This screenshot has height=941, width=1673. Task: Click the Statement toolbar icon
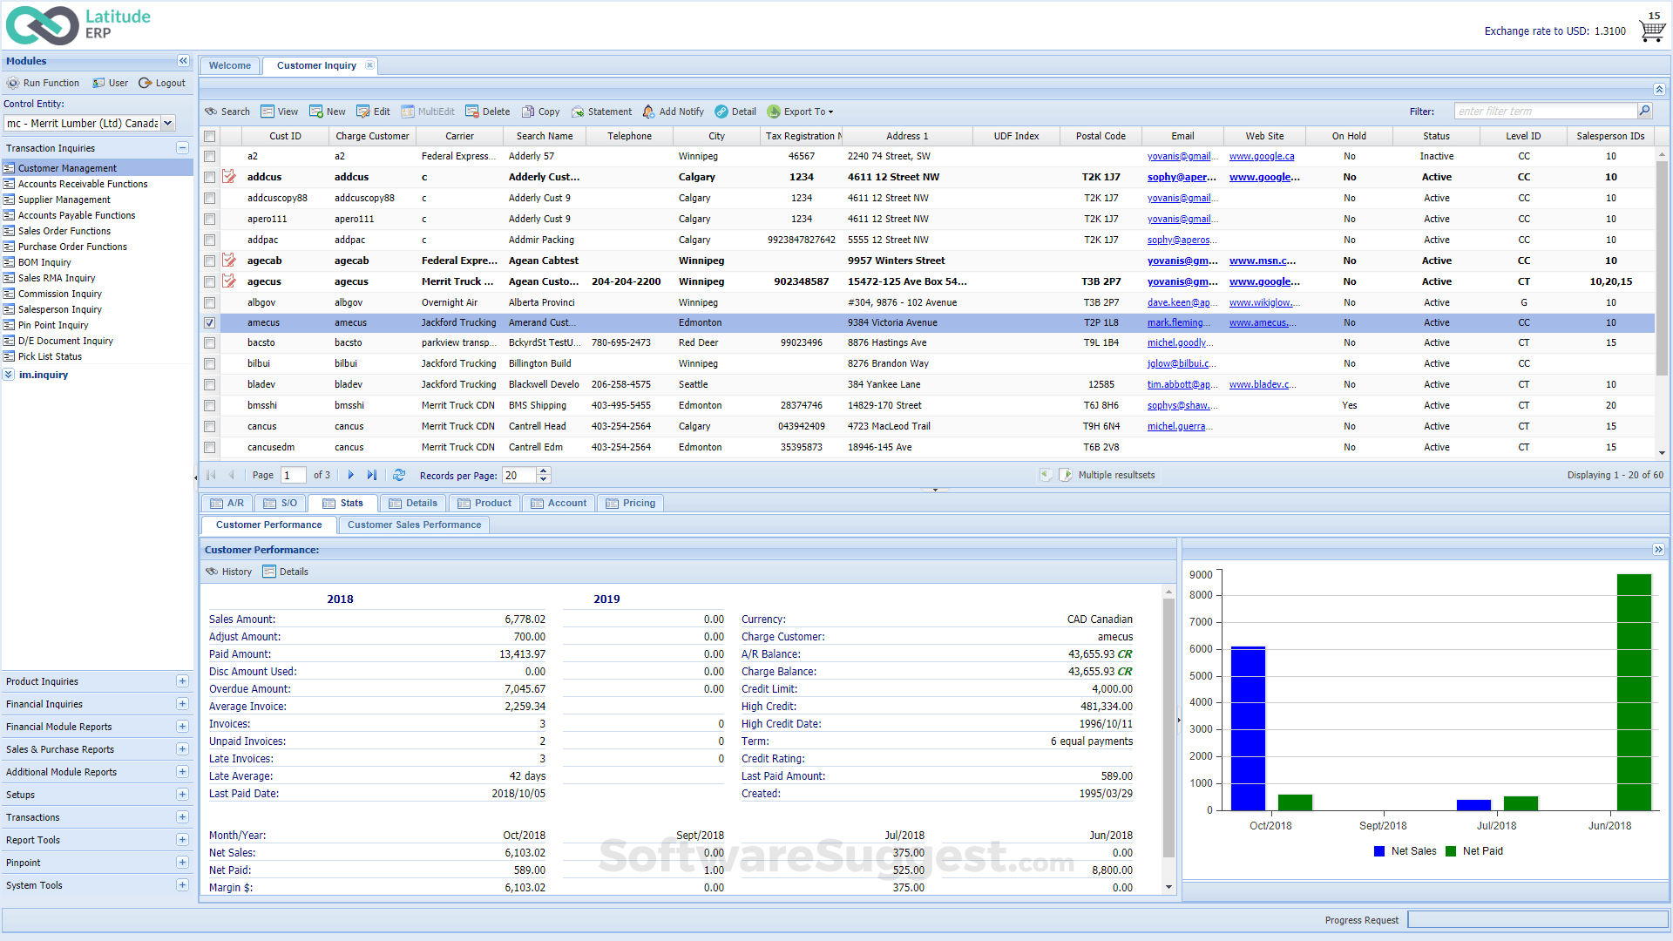tap(601, 112)
